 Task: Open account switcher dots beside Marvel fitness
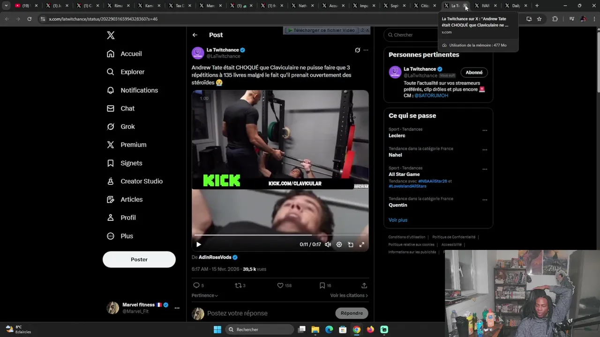[177, 308]
